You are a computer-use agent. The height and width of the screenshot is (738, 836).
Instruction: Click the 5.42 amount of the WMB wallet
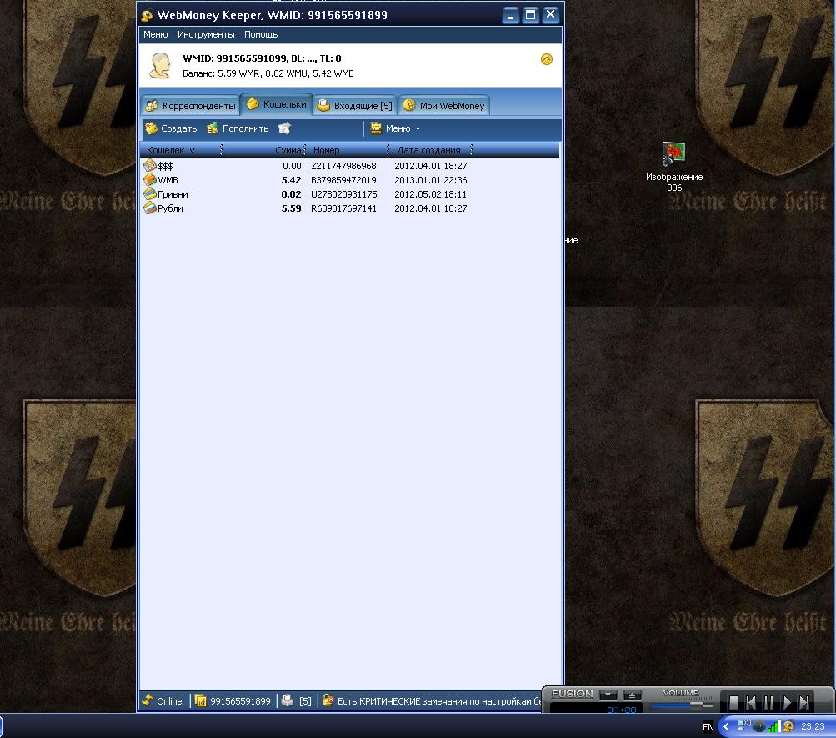click(291, 180)
